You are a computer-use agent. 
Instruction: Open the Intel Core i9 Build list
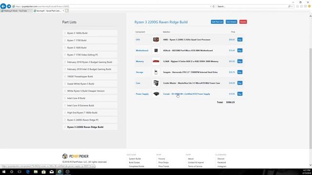click(x=90, y=98)
